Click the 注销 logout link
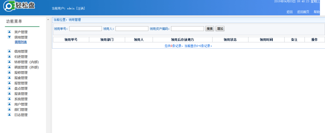 pos(81,8)
